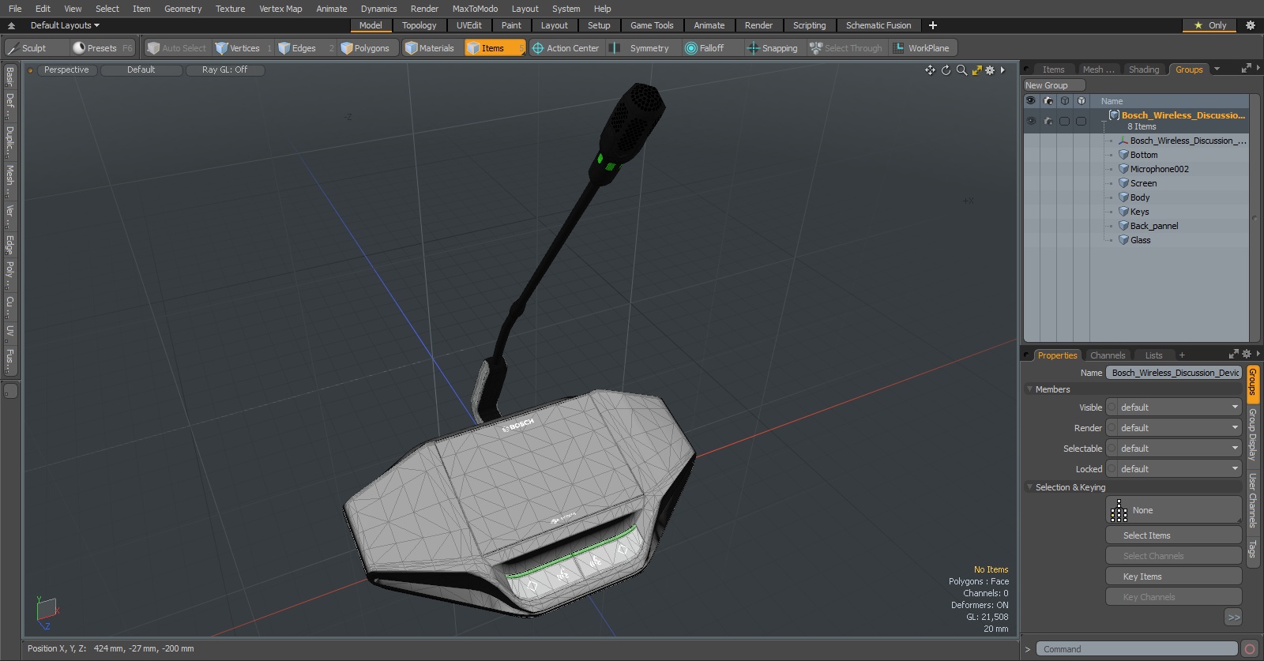Open the User Channels vertical tab

1252,501
